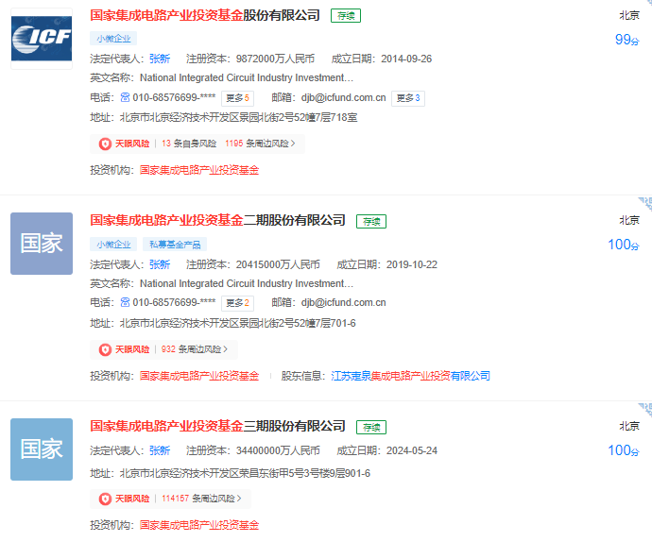View 114157 条周边风险 details
The width and height of the screenshot is (652, 542).
[201, 499]
